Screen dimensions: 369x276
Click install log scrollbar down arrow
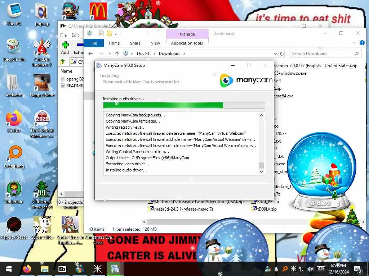click(x=261, y=171)
